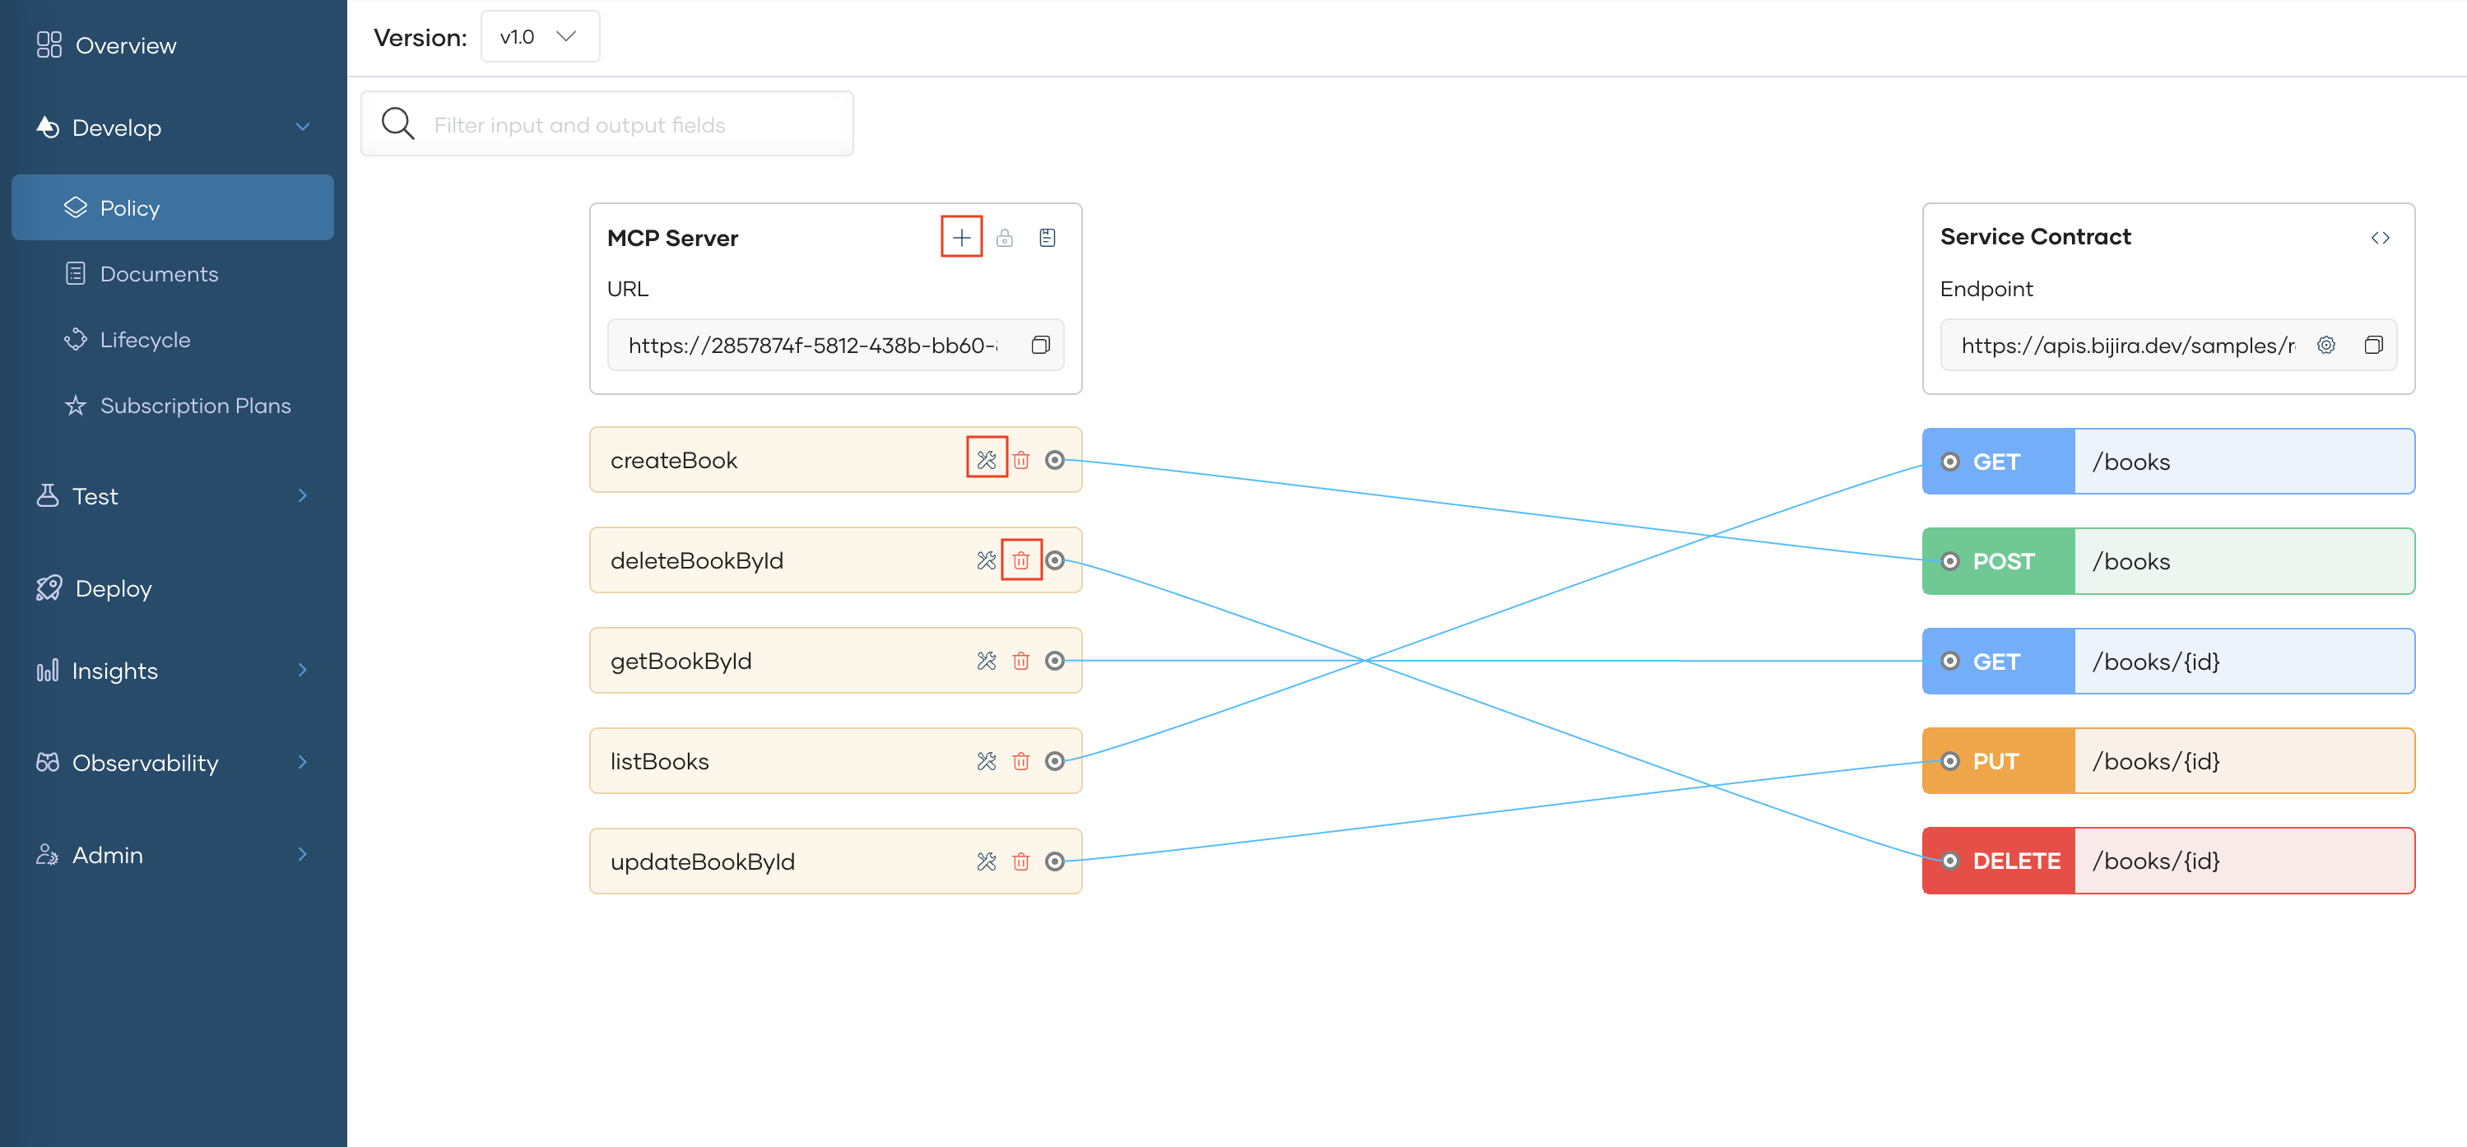Click the connector node of getBookById
The width and height of the screenshot is (2467, 1147).
pos(1054,661)
